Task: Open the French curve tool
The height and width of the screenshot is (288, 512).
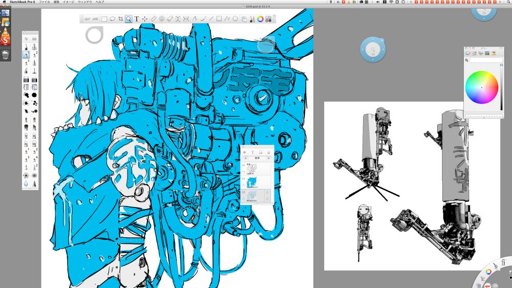Action: coord(170,19)
